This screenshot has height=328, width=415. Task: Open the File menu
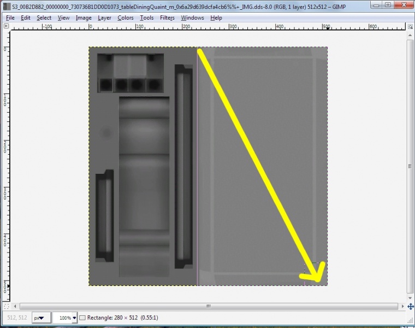click(10, 17)
